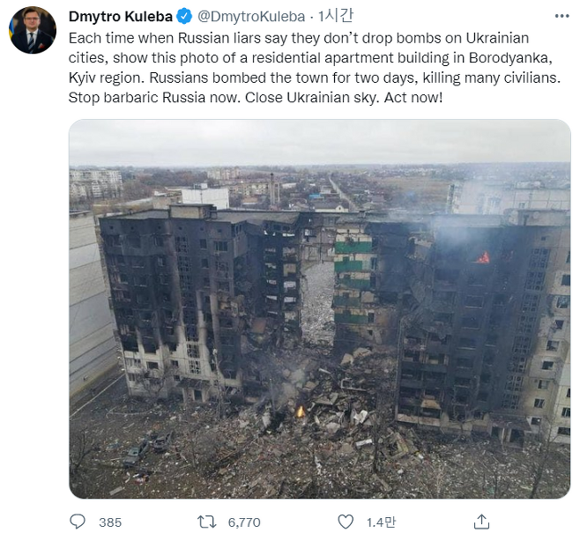Click the reply speech bubble icon

(78, 522)
